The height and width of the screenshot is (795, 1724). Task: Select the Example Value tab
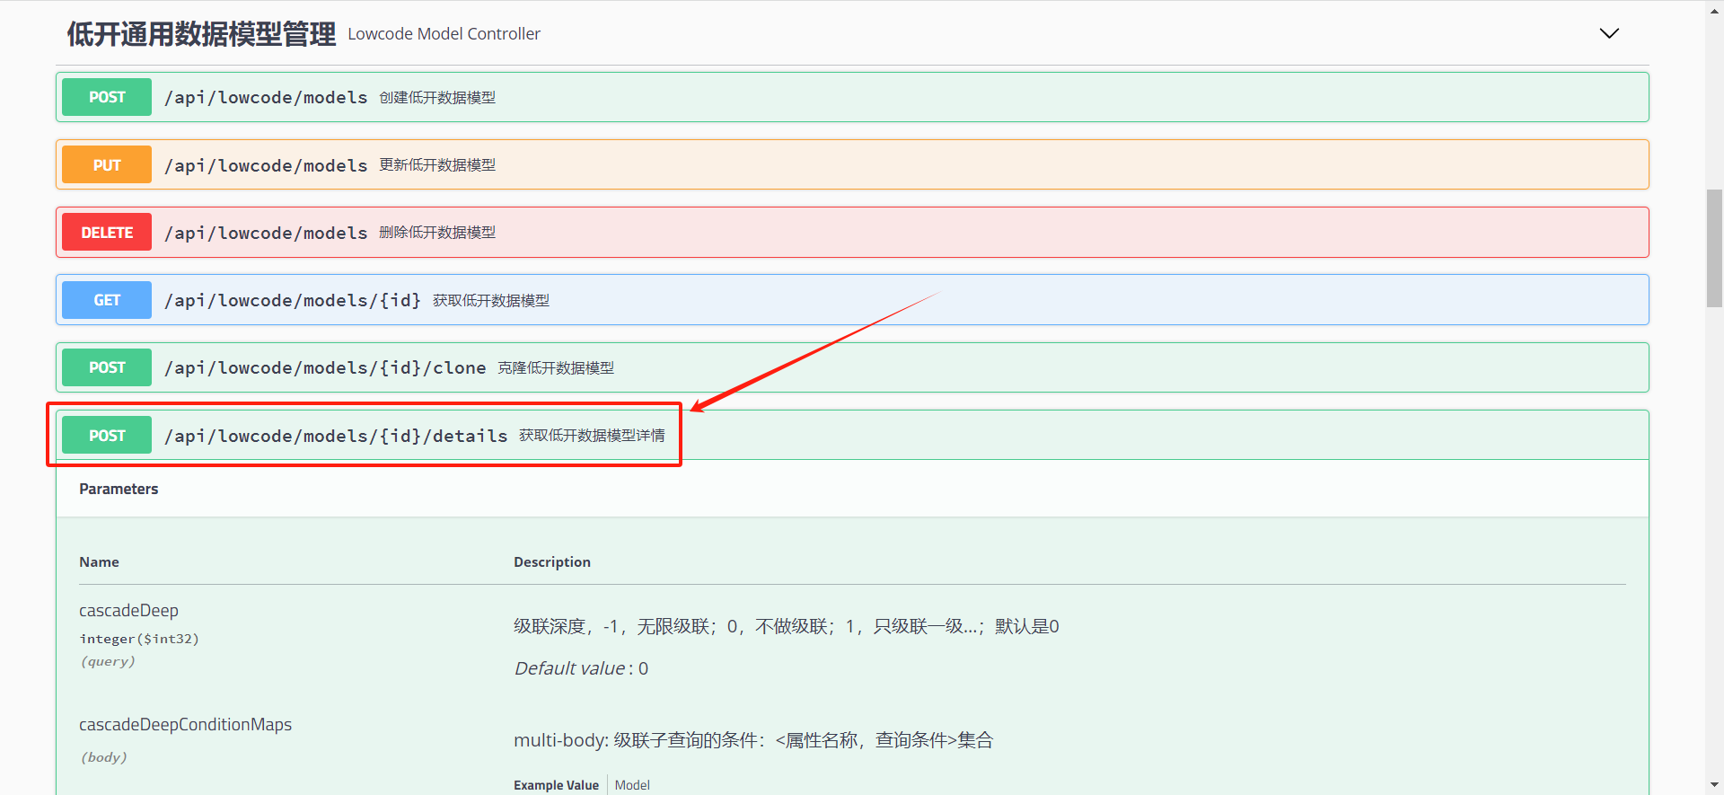click(556, 785)
